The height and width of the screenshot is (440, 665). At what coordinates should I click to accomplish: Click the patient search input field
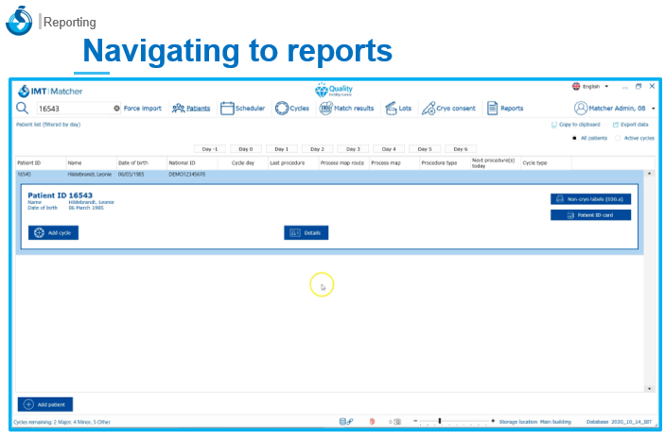tap(71, 109)
